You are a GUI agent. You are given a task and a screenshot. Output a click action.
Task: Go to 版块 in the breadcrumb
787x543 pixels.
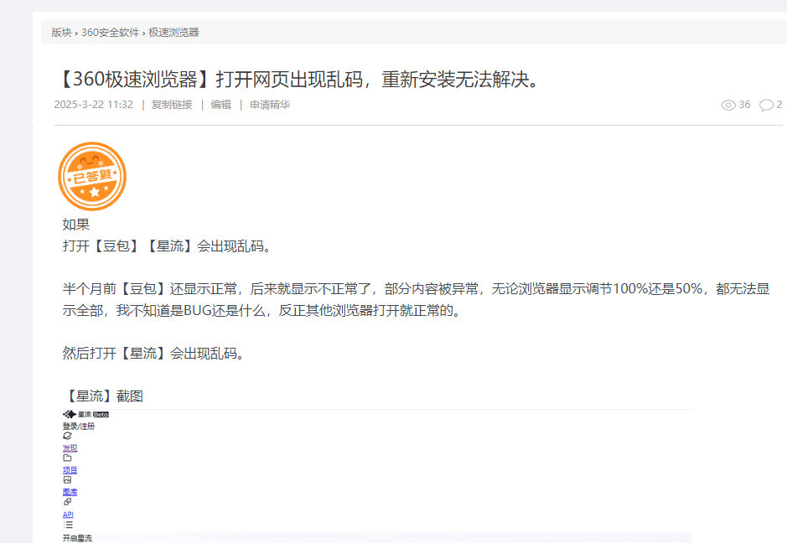click(x=61, y=33)
